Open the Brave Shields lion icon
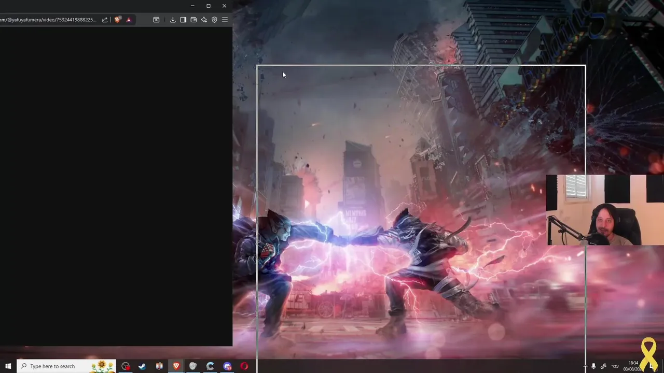Image resolution: width=664 pixels, height=373 pixels. point(118,20)
